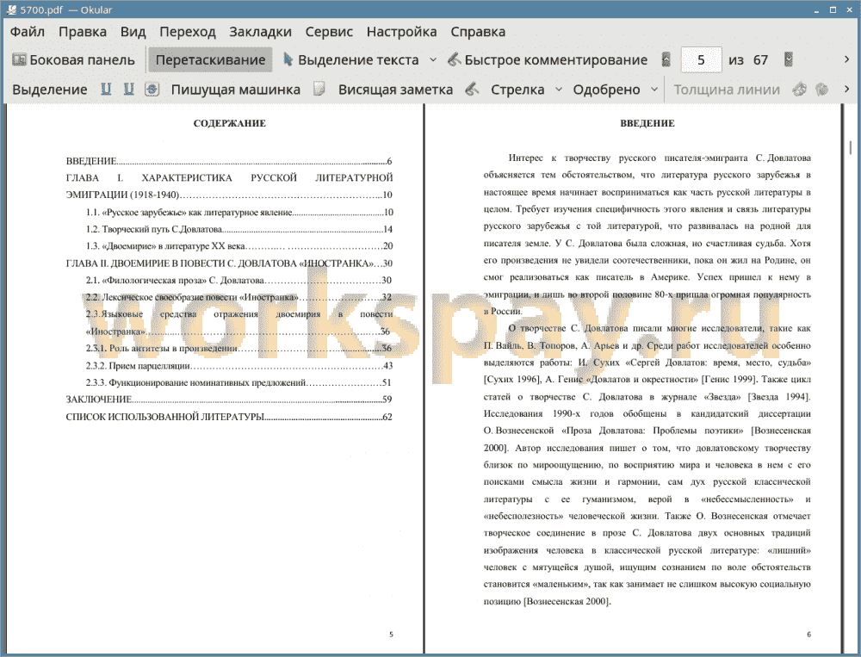The image size is (861, 657).
Task: Click СПИСОК ИСПОЛЬЗОВАННОЙ ЛИТЕРАТУРЫ entry
Action: (229, 417)
